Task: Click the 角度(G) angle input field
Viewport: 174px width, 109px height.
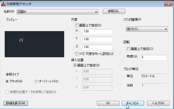Action: click(154, 58)
